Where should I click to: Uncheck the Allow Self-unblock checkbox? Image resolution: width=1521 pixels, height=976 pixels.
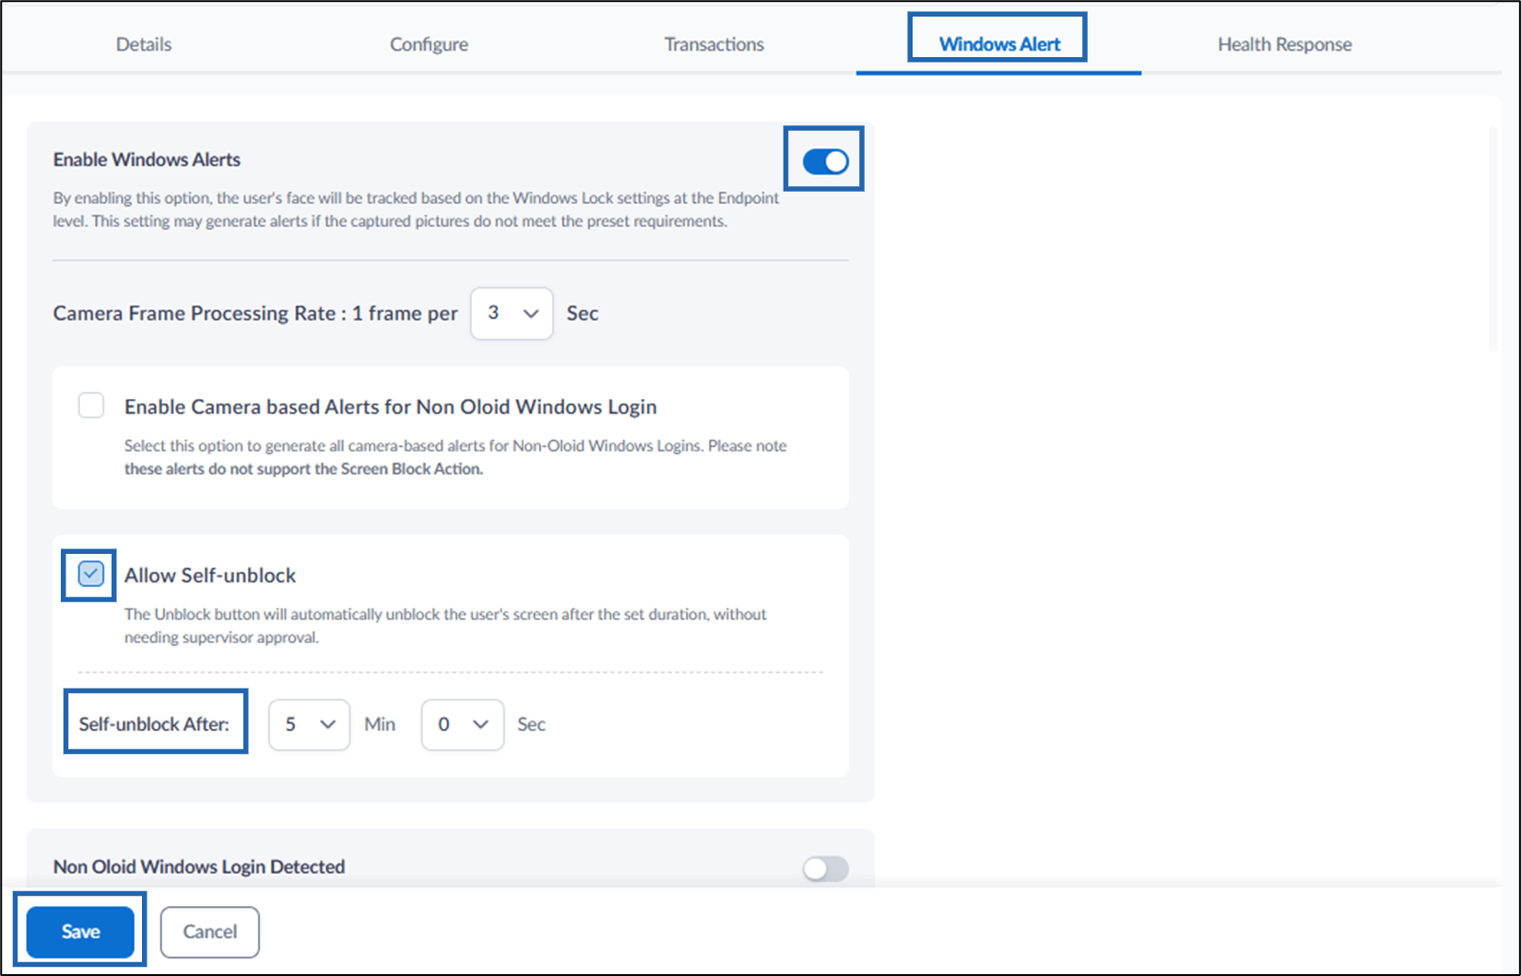(90, 574)
